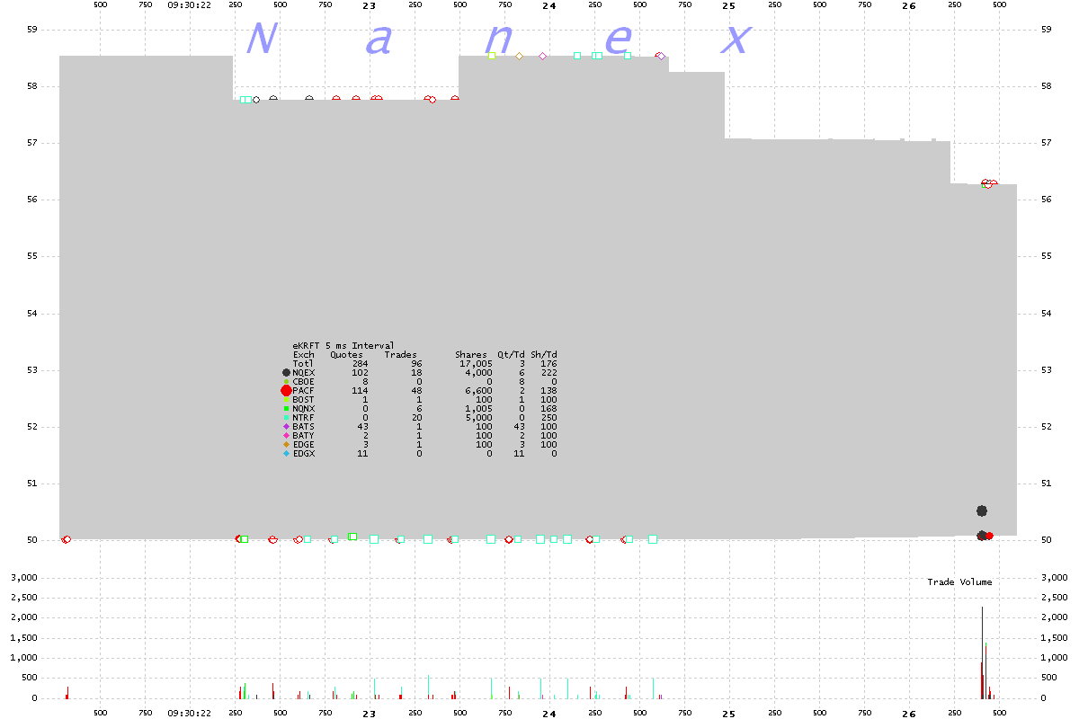Click the 'Trades' column header
This screenshot has width=1079, height=719.
click(x=401, y=354)
